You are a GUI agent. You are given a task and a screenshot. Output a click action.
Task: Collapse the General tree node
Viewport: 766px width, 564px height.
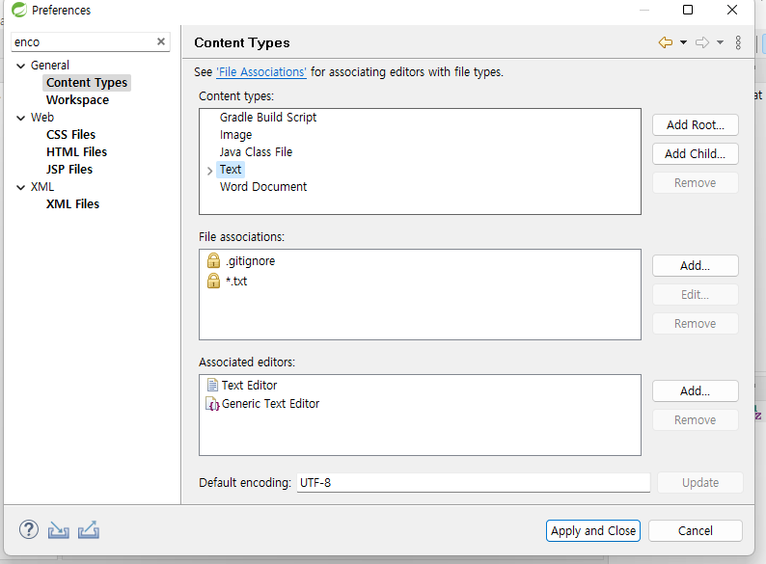pyautogui.click(x=20, y=66)
